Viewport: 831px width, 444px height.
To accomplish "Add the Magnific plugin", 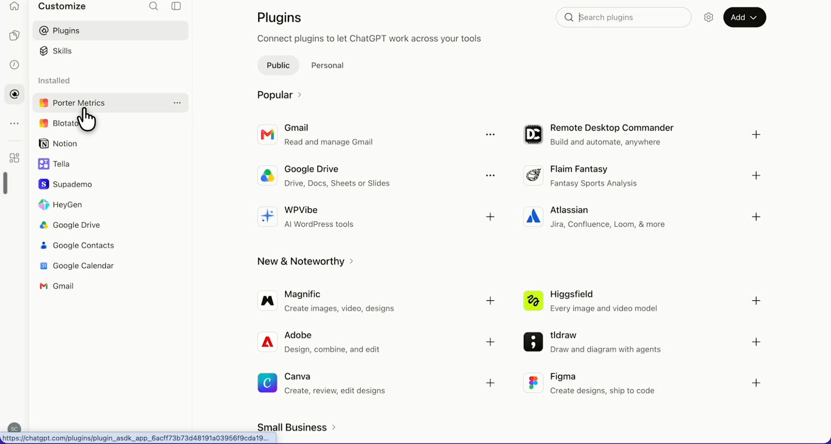I will click(490, 301).
